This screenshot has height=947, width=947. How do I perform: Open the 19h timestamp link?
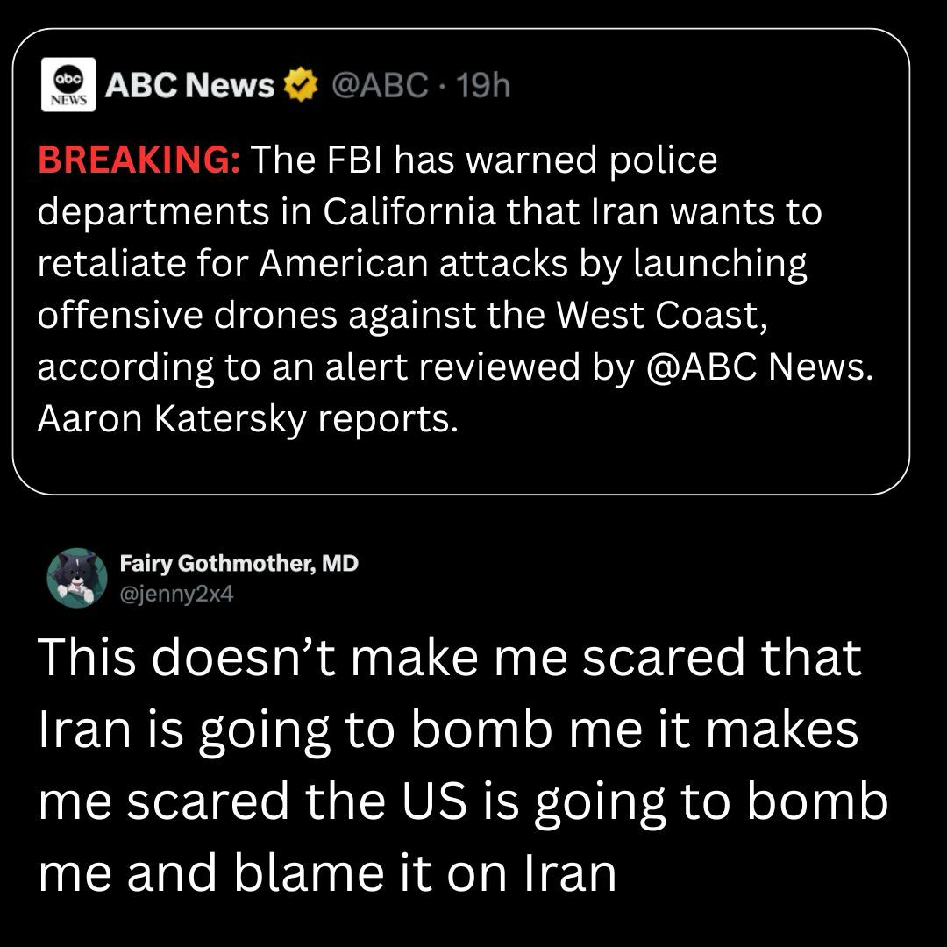point(484,86)
